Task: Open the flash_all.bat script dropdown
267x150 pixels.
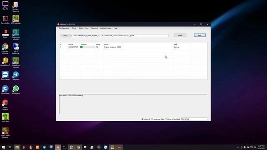Action: tap(195, 119)
